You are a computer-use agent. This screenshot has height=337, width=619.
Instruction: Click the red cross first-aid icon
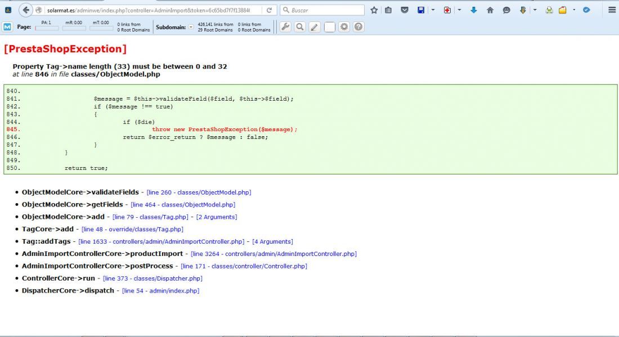pos(447,10)
